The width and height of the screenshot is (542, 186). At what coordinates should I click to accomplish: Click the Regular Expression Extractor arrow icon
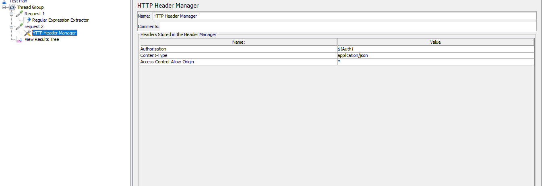click(x=28, y=20)
